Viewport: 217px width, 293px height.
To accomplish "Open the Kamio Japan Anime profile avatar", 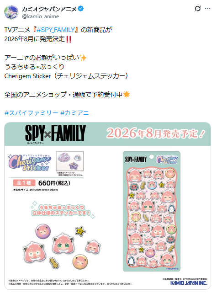I will coord(11,12).
